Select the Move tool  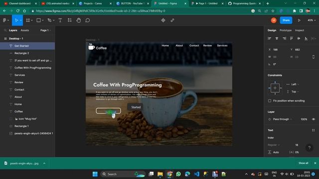point(16,20)
